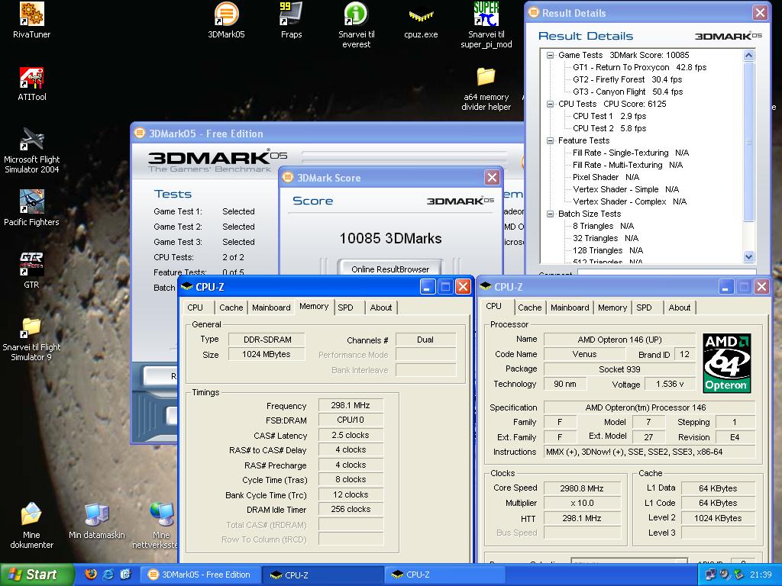Switch to 3DMark05 - Free Edition taskbar button
This screenshot has height=586, width=782.
pos(199,575)
